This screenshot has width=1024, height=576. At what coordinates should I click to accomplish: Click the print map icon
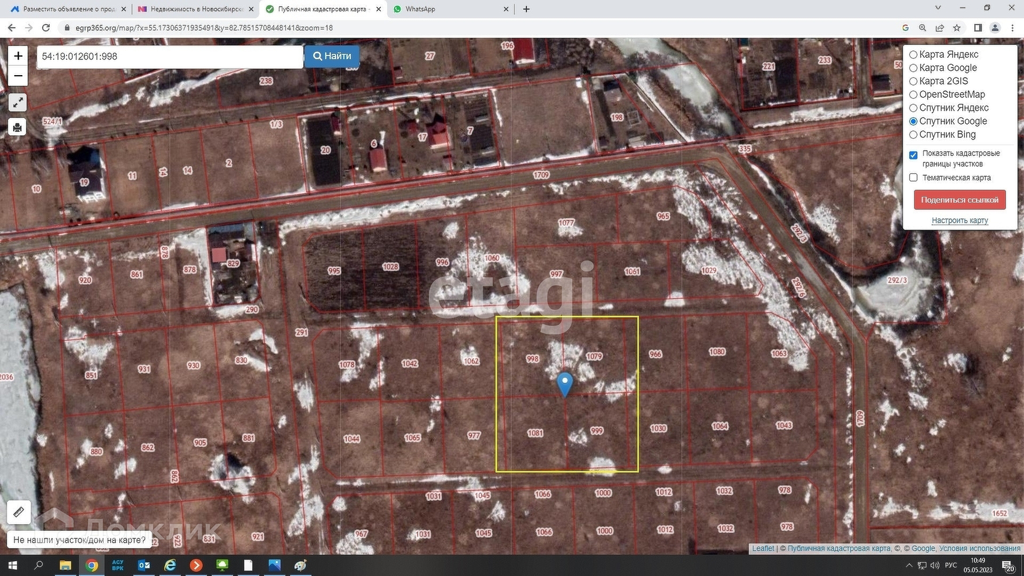pyautogui.click(x=18, y=127)
